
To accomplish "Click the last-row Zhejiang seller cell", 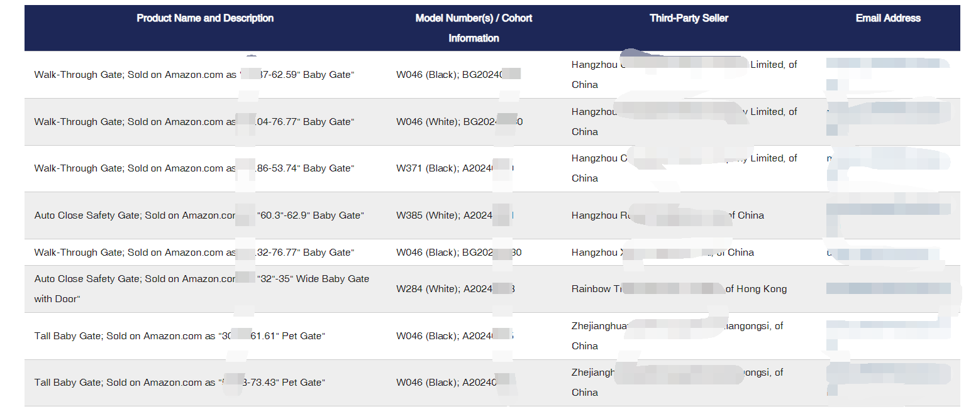I will tap(677, 383).
